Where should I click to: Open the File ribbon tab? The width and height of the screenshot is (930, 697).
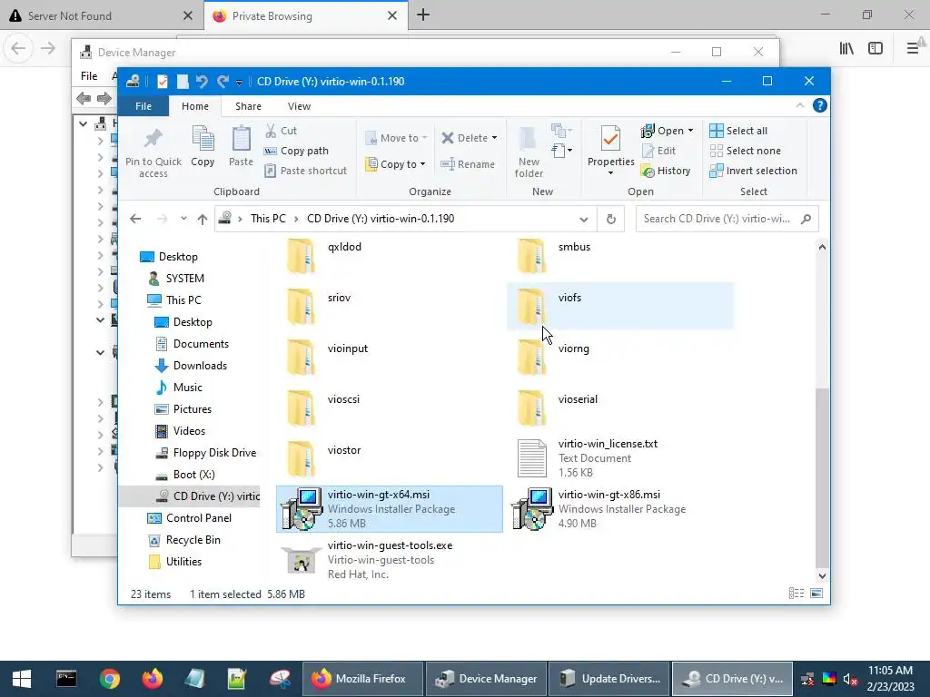coord(143,106)
